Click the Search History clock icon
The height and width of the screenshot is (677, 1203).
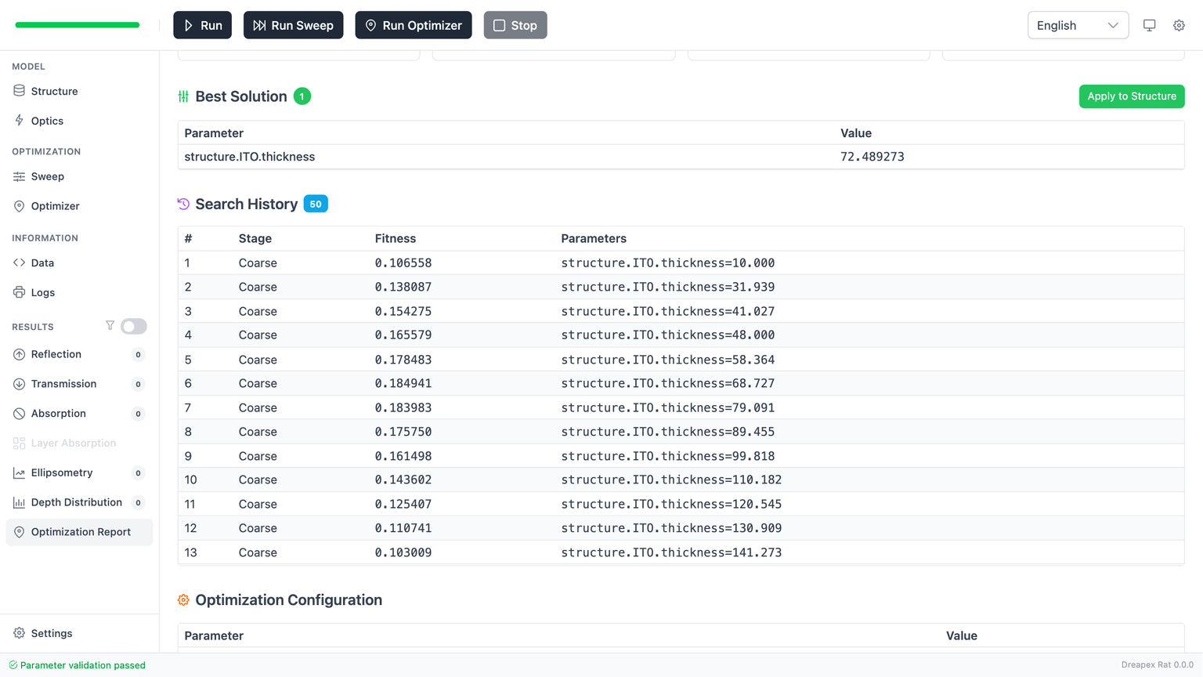[183, 204]
